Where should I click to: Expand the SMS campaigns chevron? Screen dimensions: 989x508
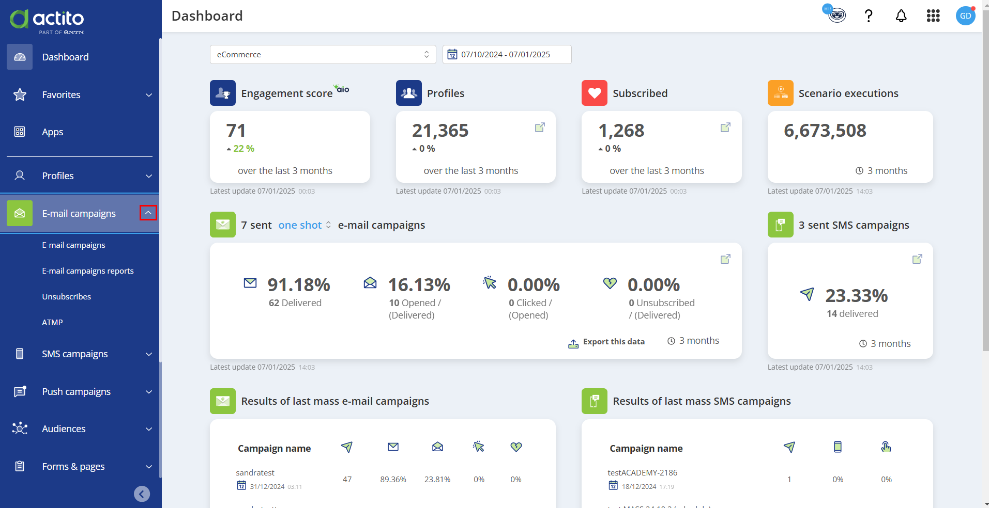point(149,354)
